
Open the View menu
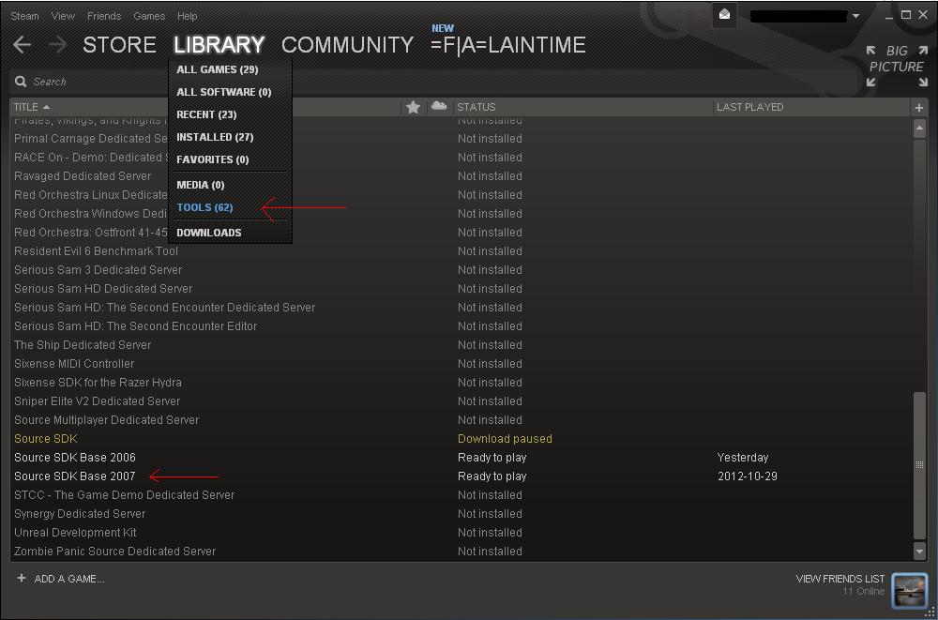(63, 16)
